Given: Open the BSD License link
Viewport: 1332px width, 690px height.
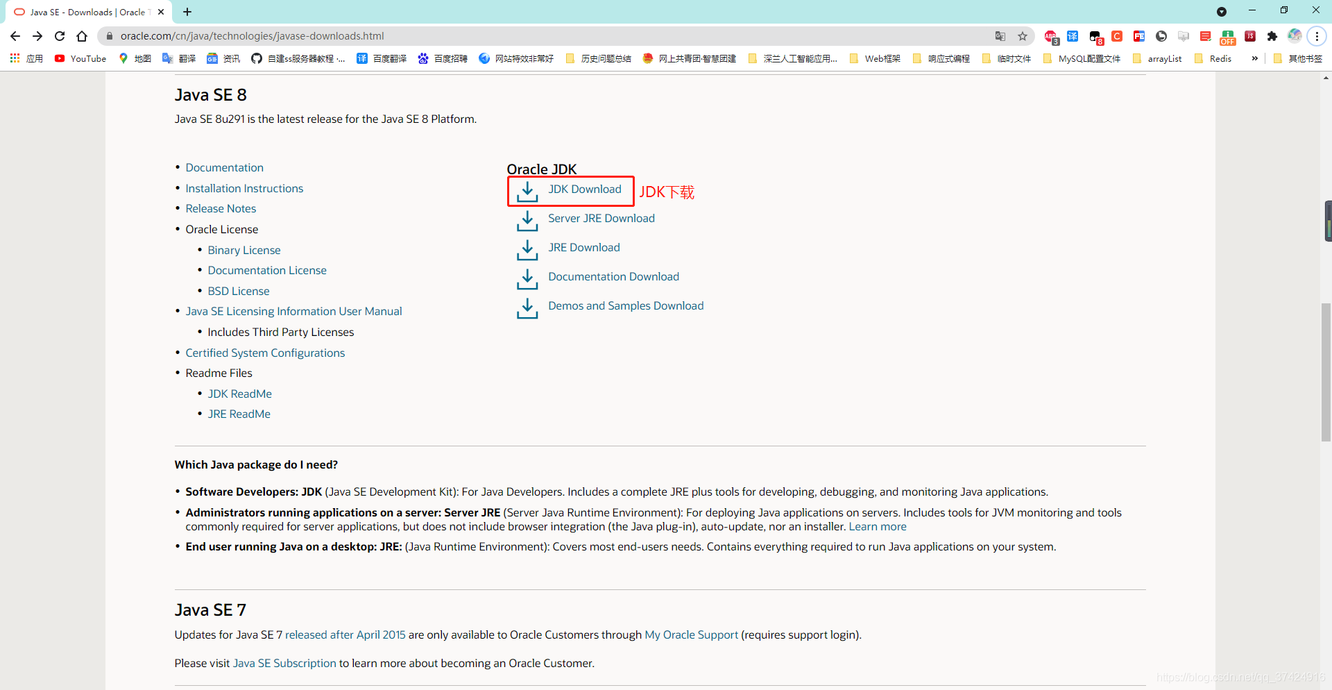Looking at the screenshot, I should (239, 291).
